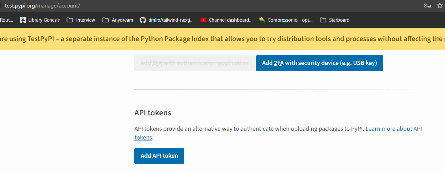This screenshot has width=445, height=174.
Task: Click the yellow TestPyPI notice banner
Action: [x=222, y=39]
